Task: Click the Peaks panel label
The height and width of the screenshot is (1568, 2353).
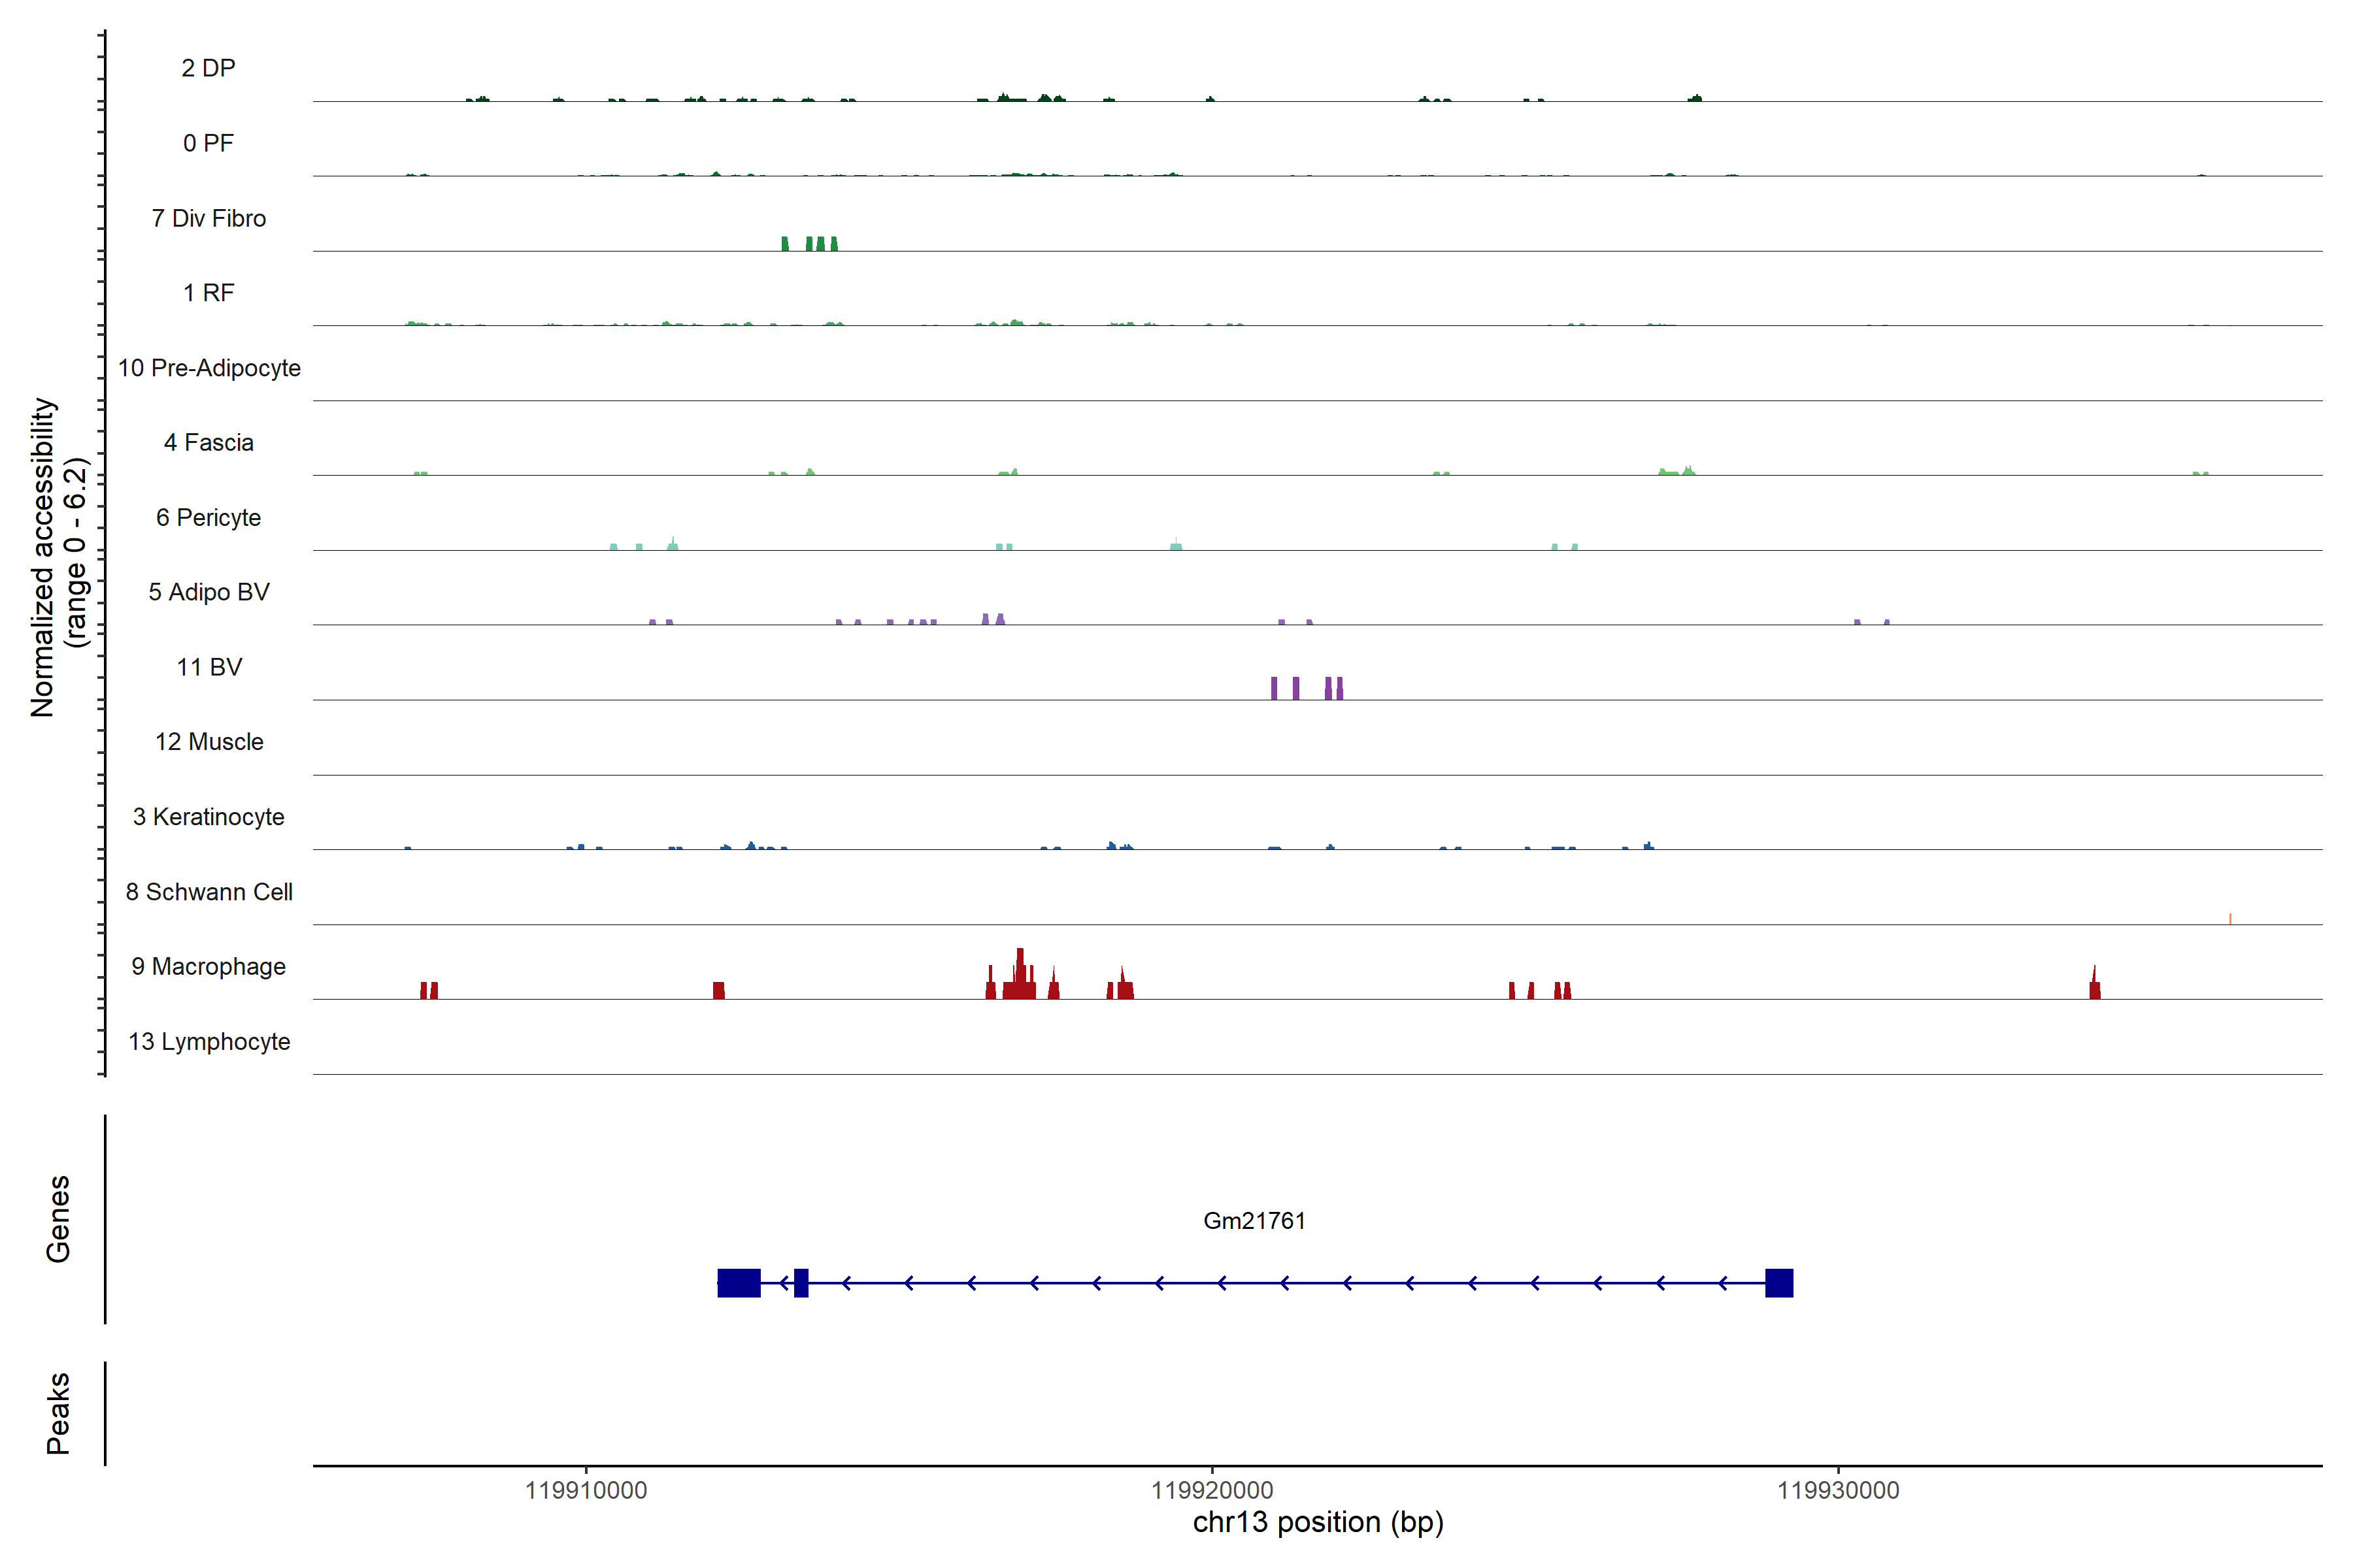Action: pos(58,1413)
